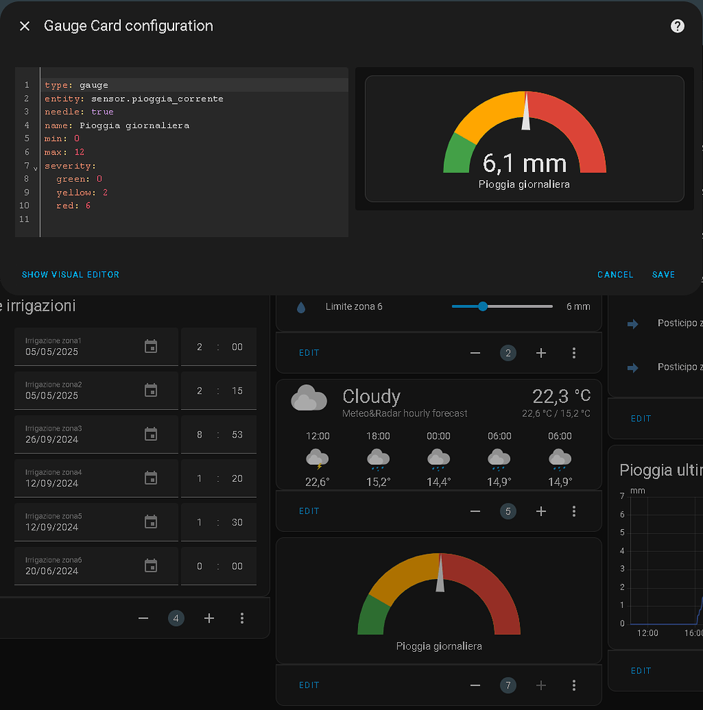Open the help icon in the top corner
This screenshot has height=710, width=703.
tap(677, 26)
